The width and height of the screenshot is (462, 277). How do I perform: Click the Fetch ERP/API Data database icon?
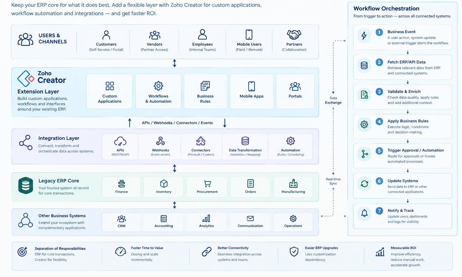pyautogui.click(x=364, y=65)
